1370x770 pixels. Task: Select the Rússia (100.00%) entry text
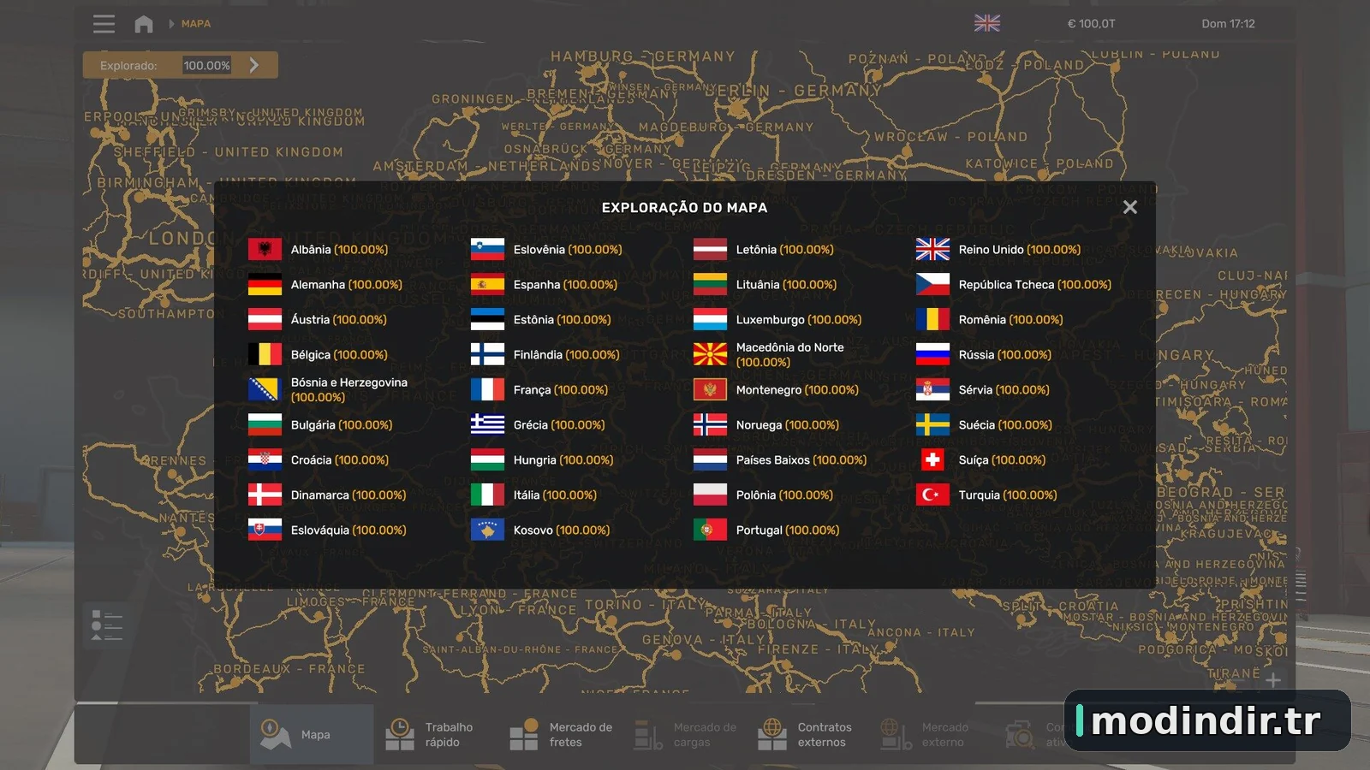coord(1005,354)
